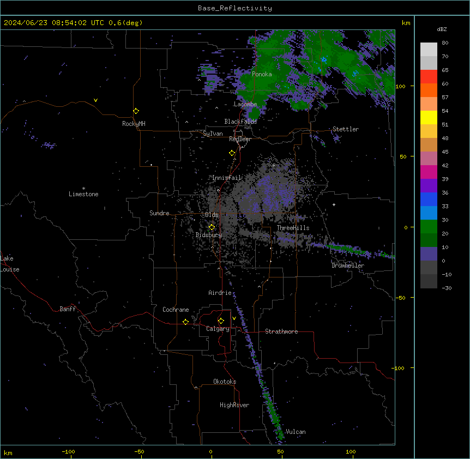Click the bright green 20–30 dBZ swatch
The width and height of the screenshot is (470, 459).
point(429,227)
